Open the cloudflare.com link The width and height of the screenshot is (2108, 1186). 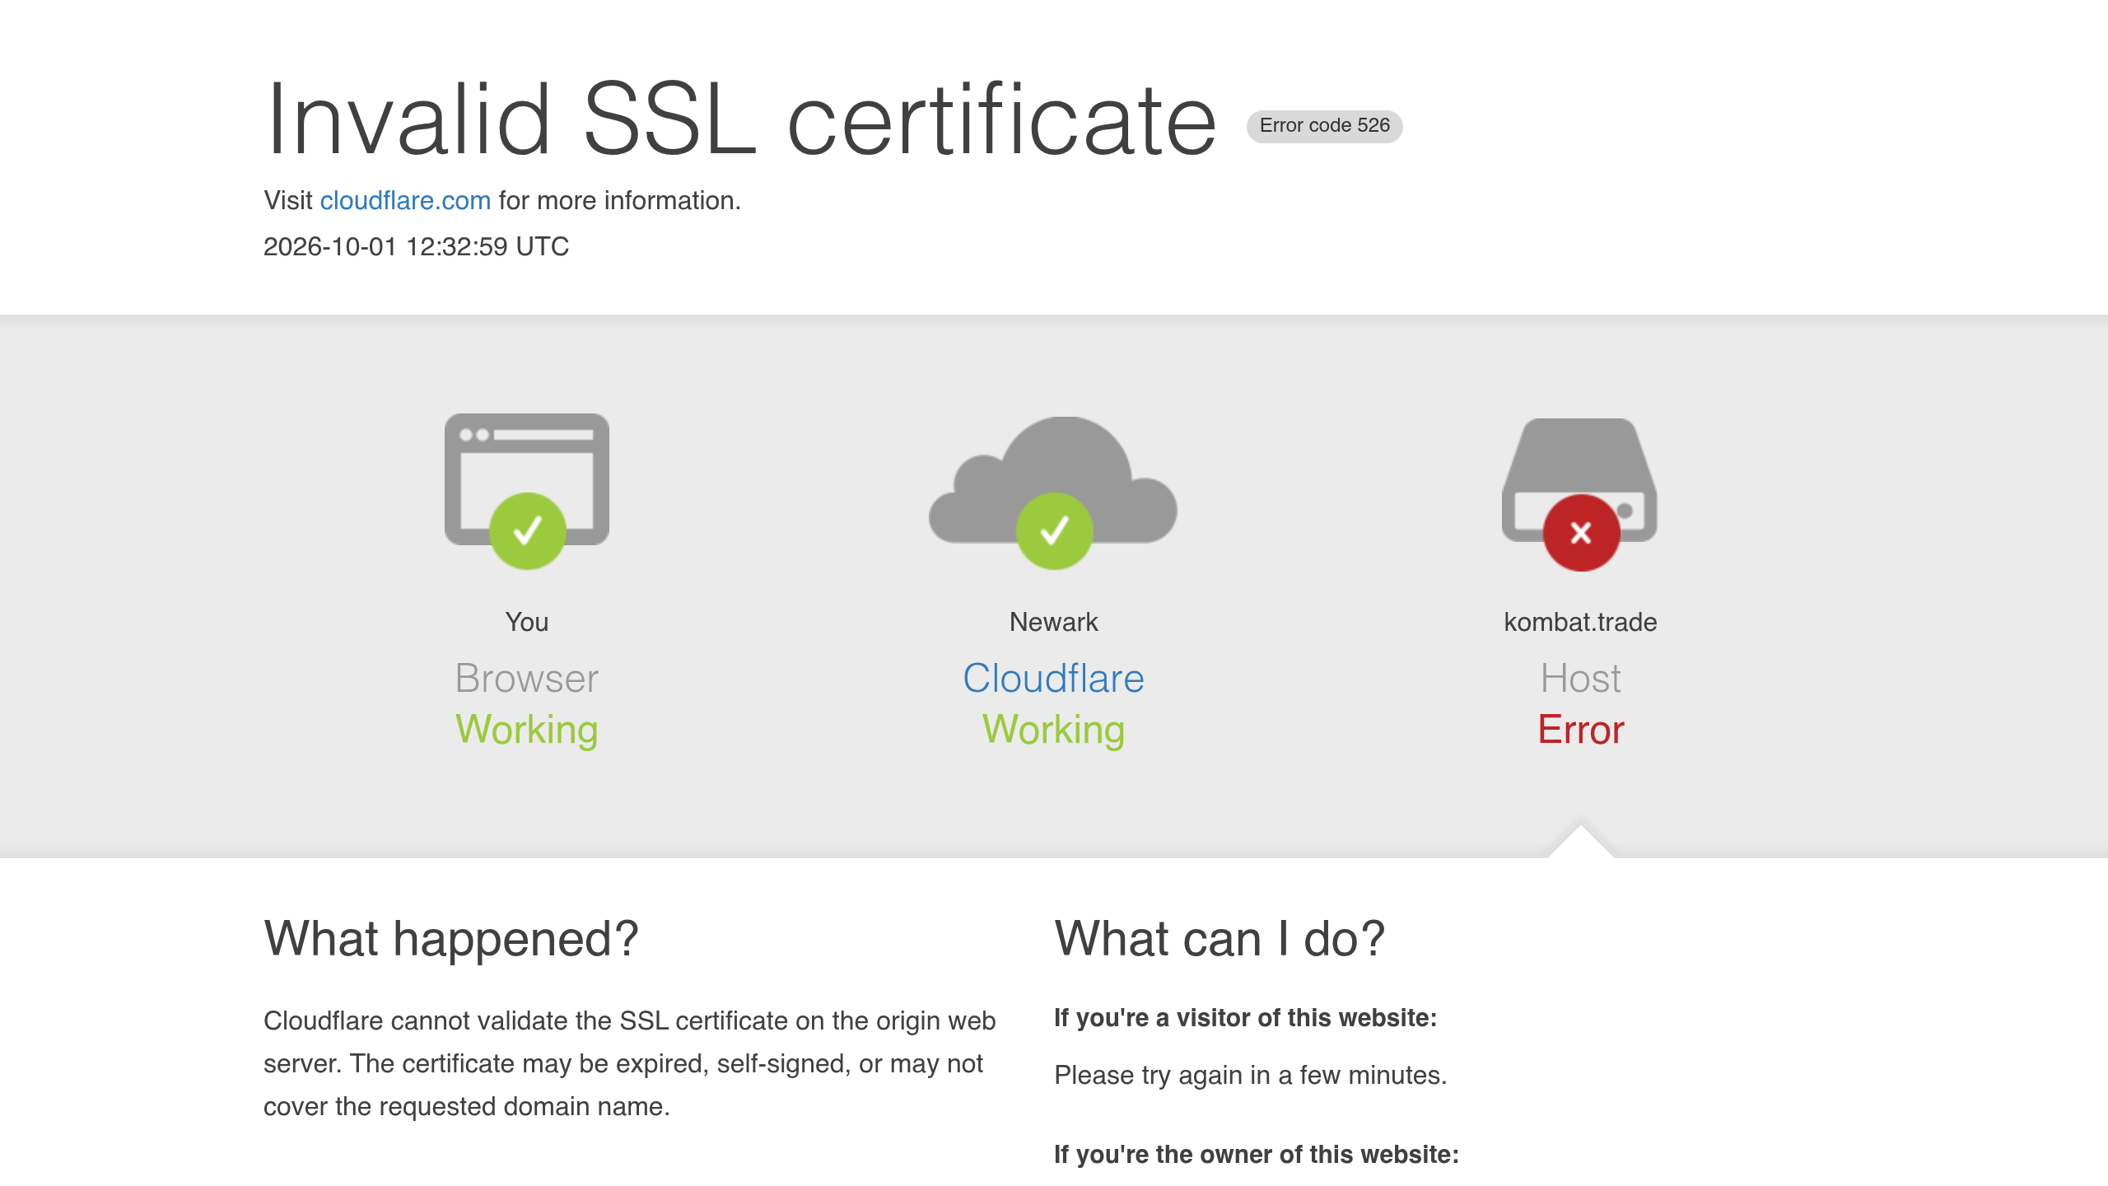click(405, 200)
